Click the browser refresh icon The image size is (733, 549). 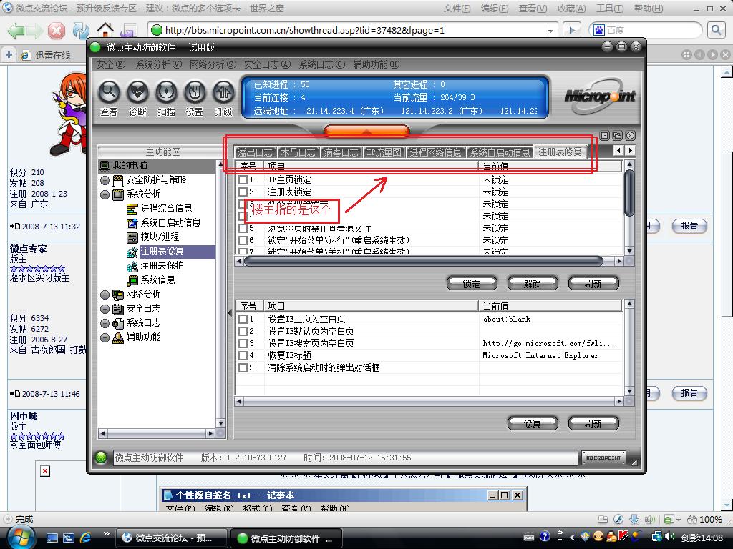point(80,31)
